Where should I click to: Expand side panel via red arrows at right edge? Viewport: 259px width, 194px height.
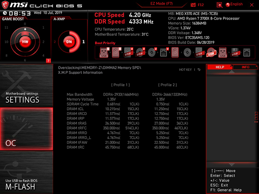(x=256, y=122)
